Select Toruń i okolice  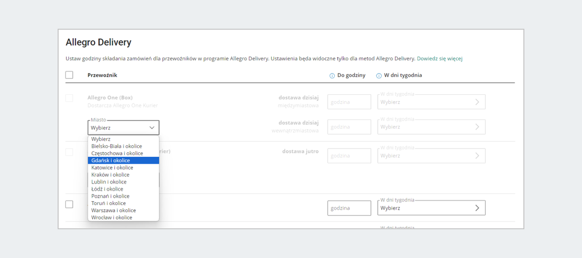pyautogui.click(x=123, y=203)
